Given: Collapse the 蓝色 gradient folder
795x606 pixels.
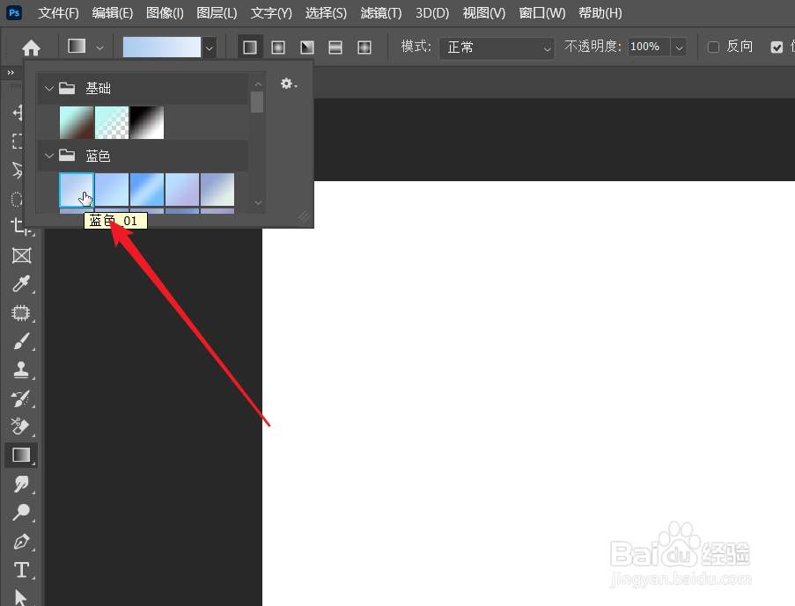Looking at the screenshot, I should (x=49, y=156).
